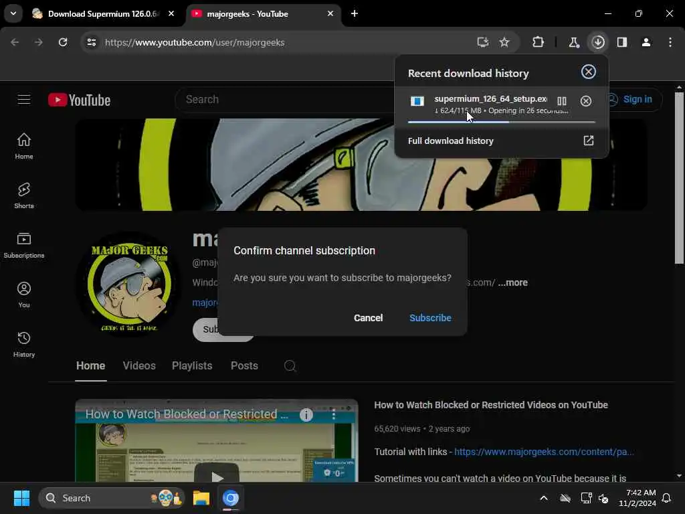The height and width of the screenshot is (514, 685).
Task: Open the YouTube guide hamburger menu
Action: pyautogui.click(x=24, y=100)
